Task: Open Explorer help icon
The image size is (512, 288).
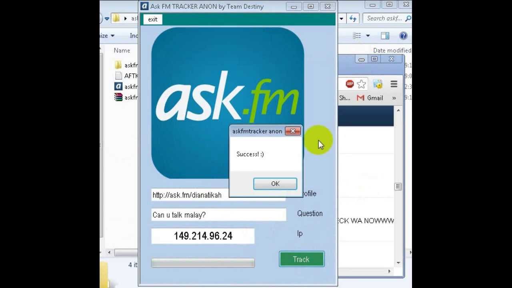Action: pyautogui.click(x=403, y=36)
